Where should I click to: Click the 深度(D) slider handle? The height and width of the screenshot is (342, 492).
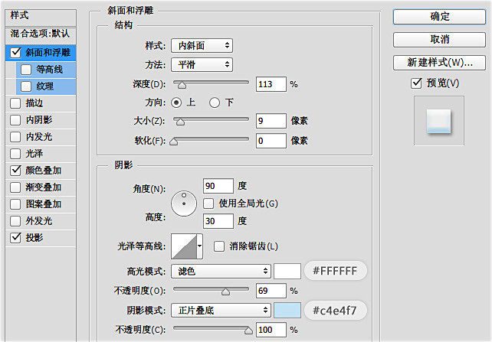point(182,85)
